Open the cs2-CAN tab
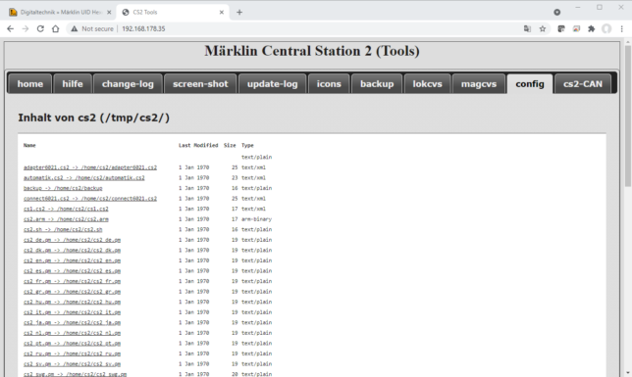 coord(583,83)
